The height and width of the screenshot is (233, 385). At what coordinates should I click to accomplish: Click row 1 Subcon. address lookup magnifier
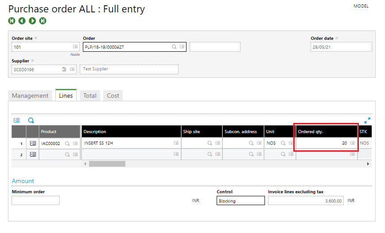pyautogui.click(x=251, y=143)
